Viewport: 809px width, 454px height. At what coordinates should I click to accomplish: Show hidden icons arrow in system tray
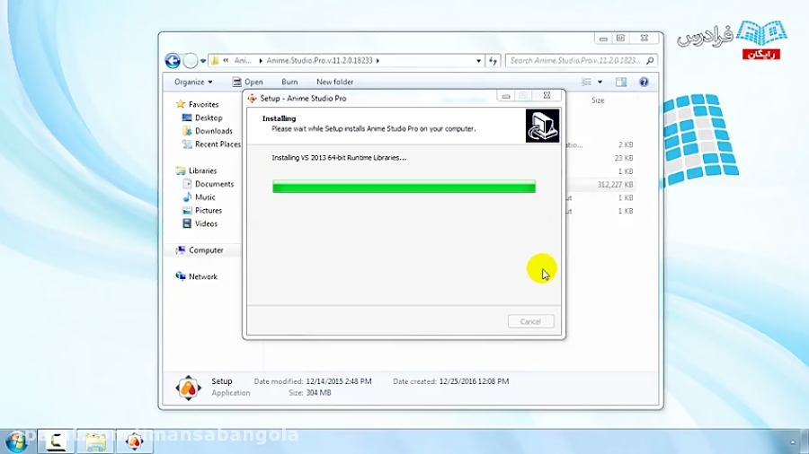click(793, 442)
